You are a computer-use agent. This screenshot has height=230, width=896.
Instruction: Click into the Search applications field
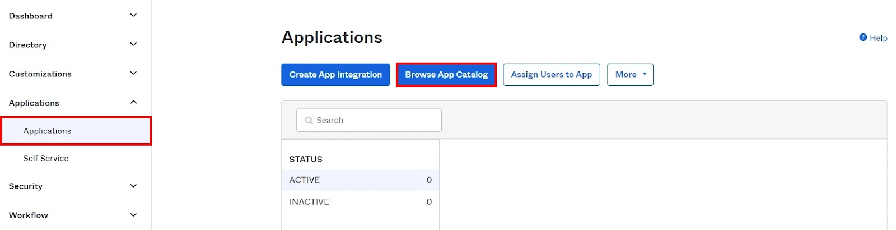point(369,121)
